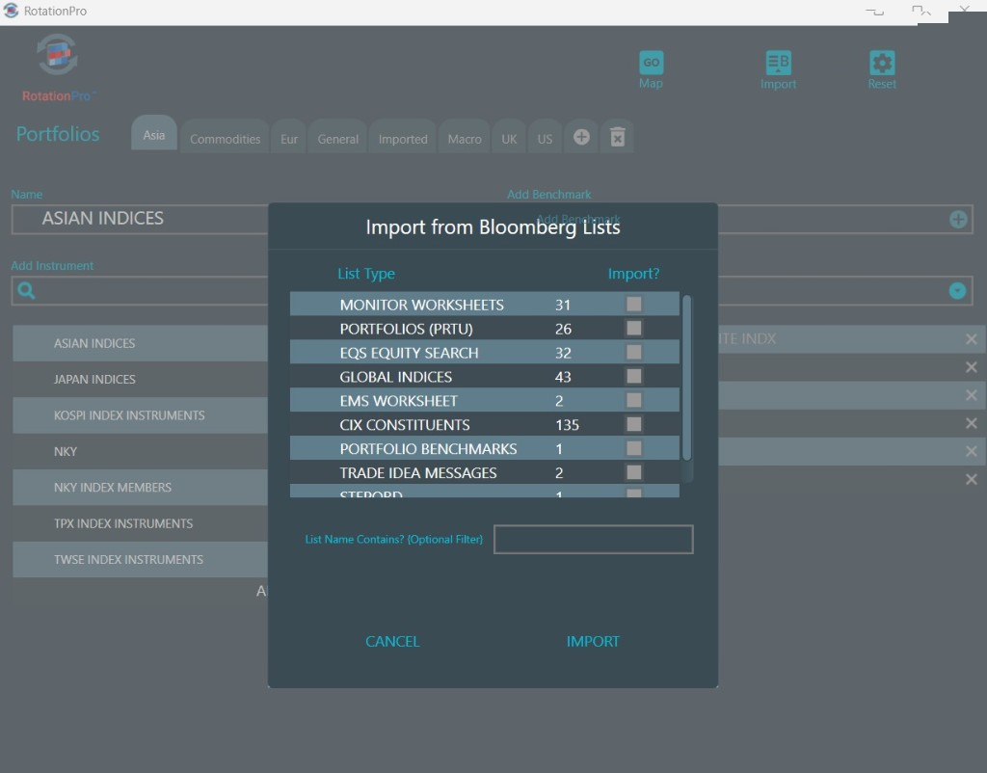Expand the Add Instrument dropdown arrow

957,290
